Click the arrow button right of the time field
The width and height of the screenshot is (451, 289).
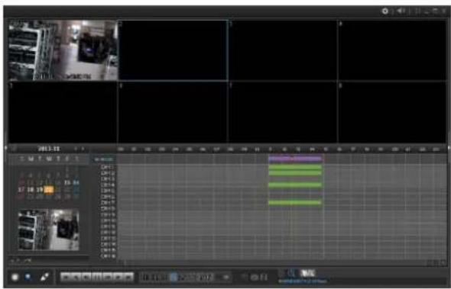pyautogui.click(x=226, y=278)
